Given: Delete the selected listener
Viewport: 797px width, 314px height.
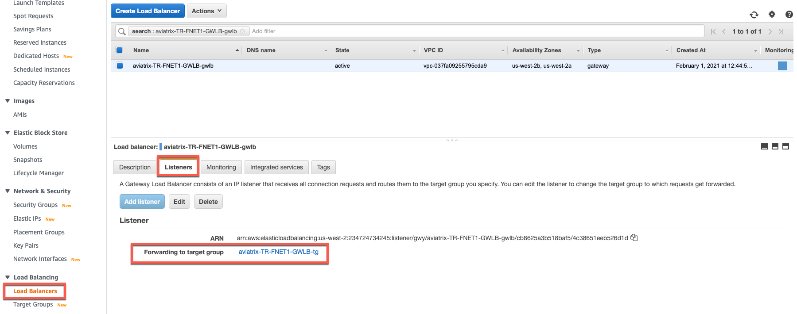Looking at the screenshot, I should click(208, 202).
